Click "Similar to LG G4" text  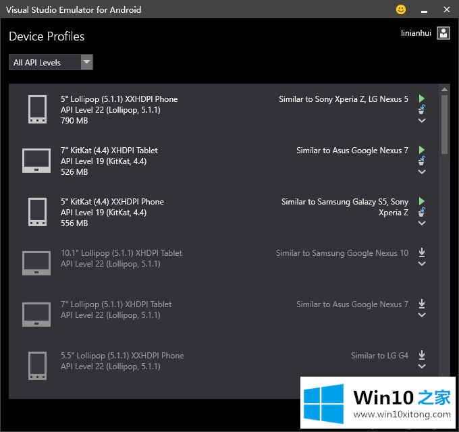[379, 356]
